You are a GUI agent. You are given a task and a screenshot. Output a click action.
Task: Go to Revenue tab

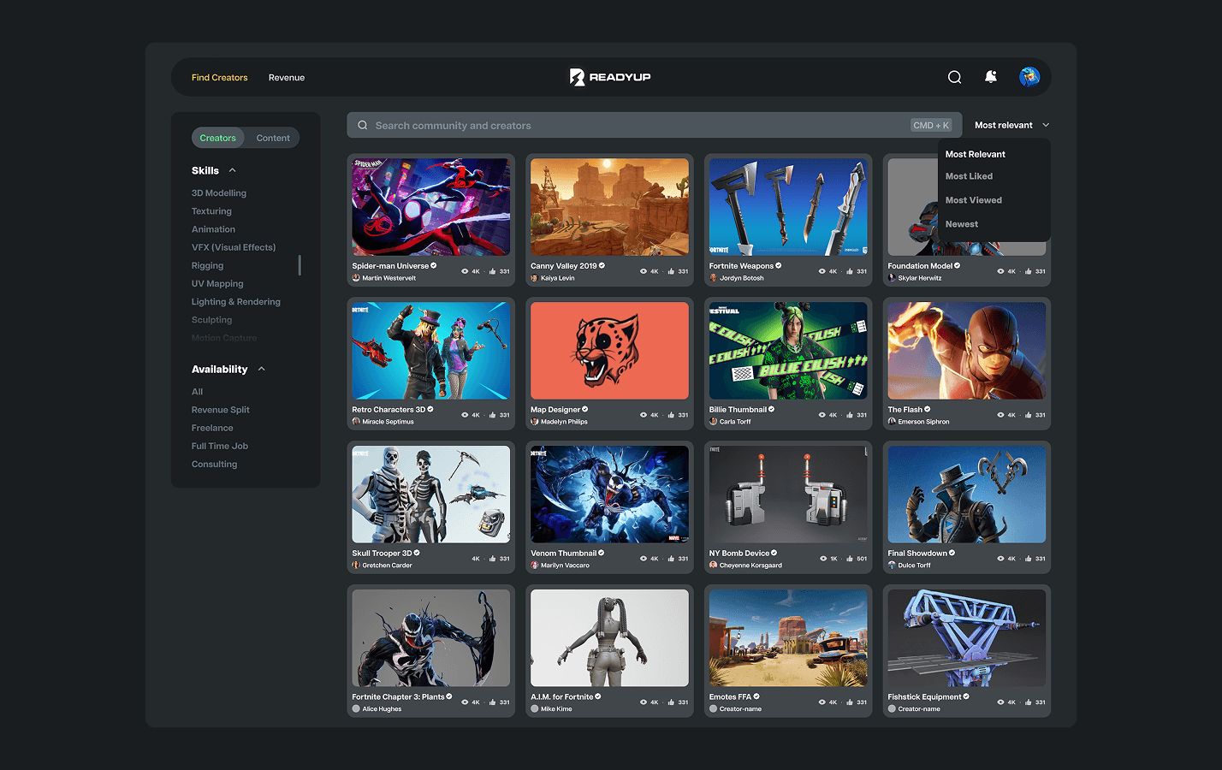287,77
